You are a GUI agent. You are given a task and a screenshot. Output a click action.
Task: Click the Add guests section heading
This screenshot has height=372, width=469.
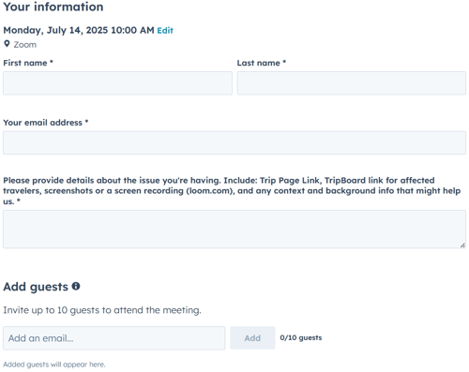click(36, 287)
